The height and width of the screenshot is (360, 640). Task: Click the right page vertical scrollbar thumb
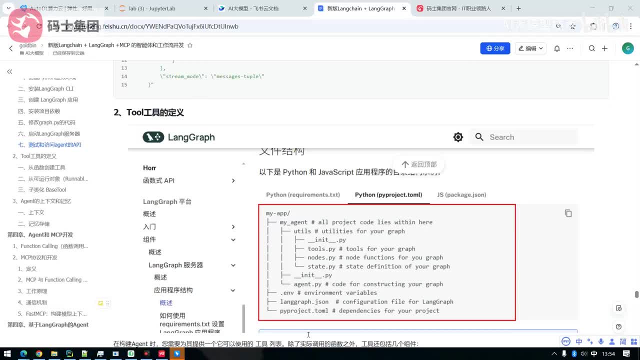(636, 294)
